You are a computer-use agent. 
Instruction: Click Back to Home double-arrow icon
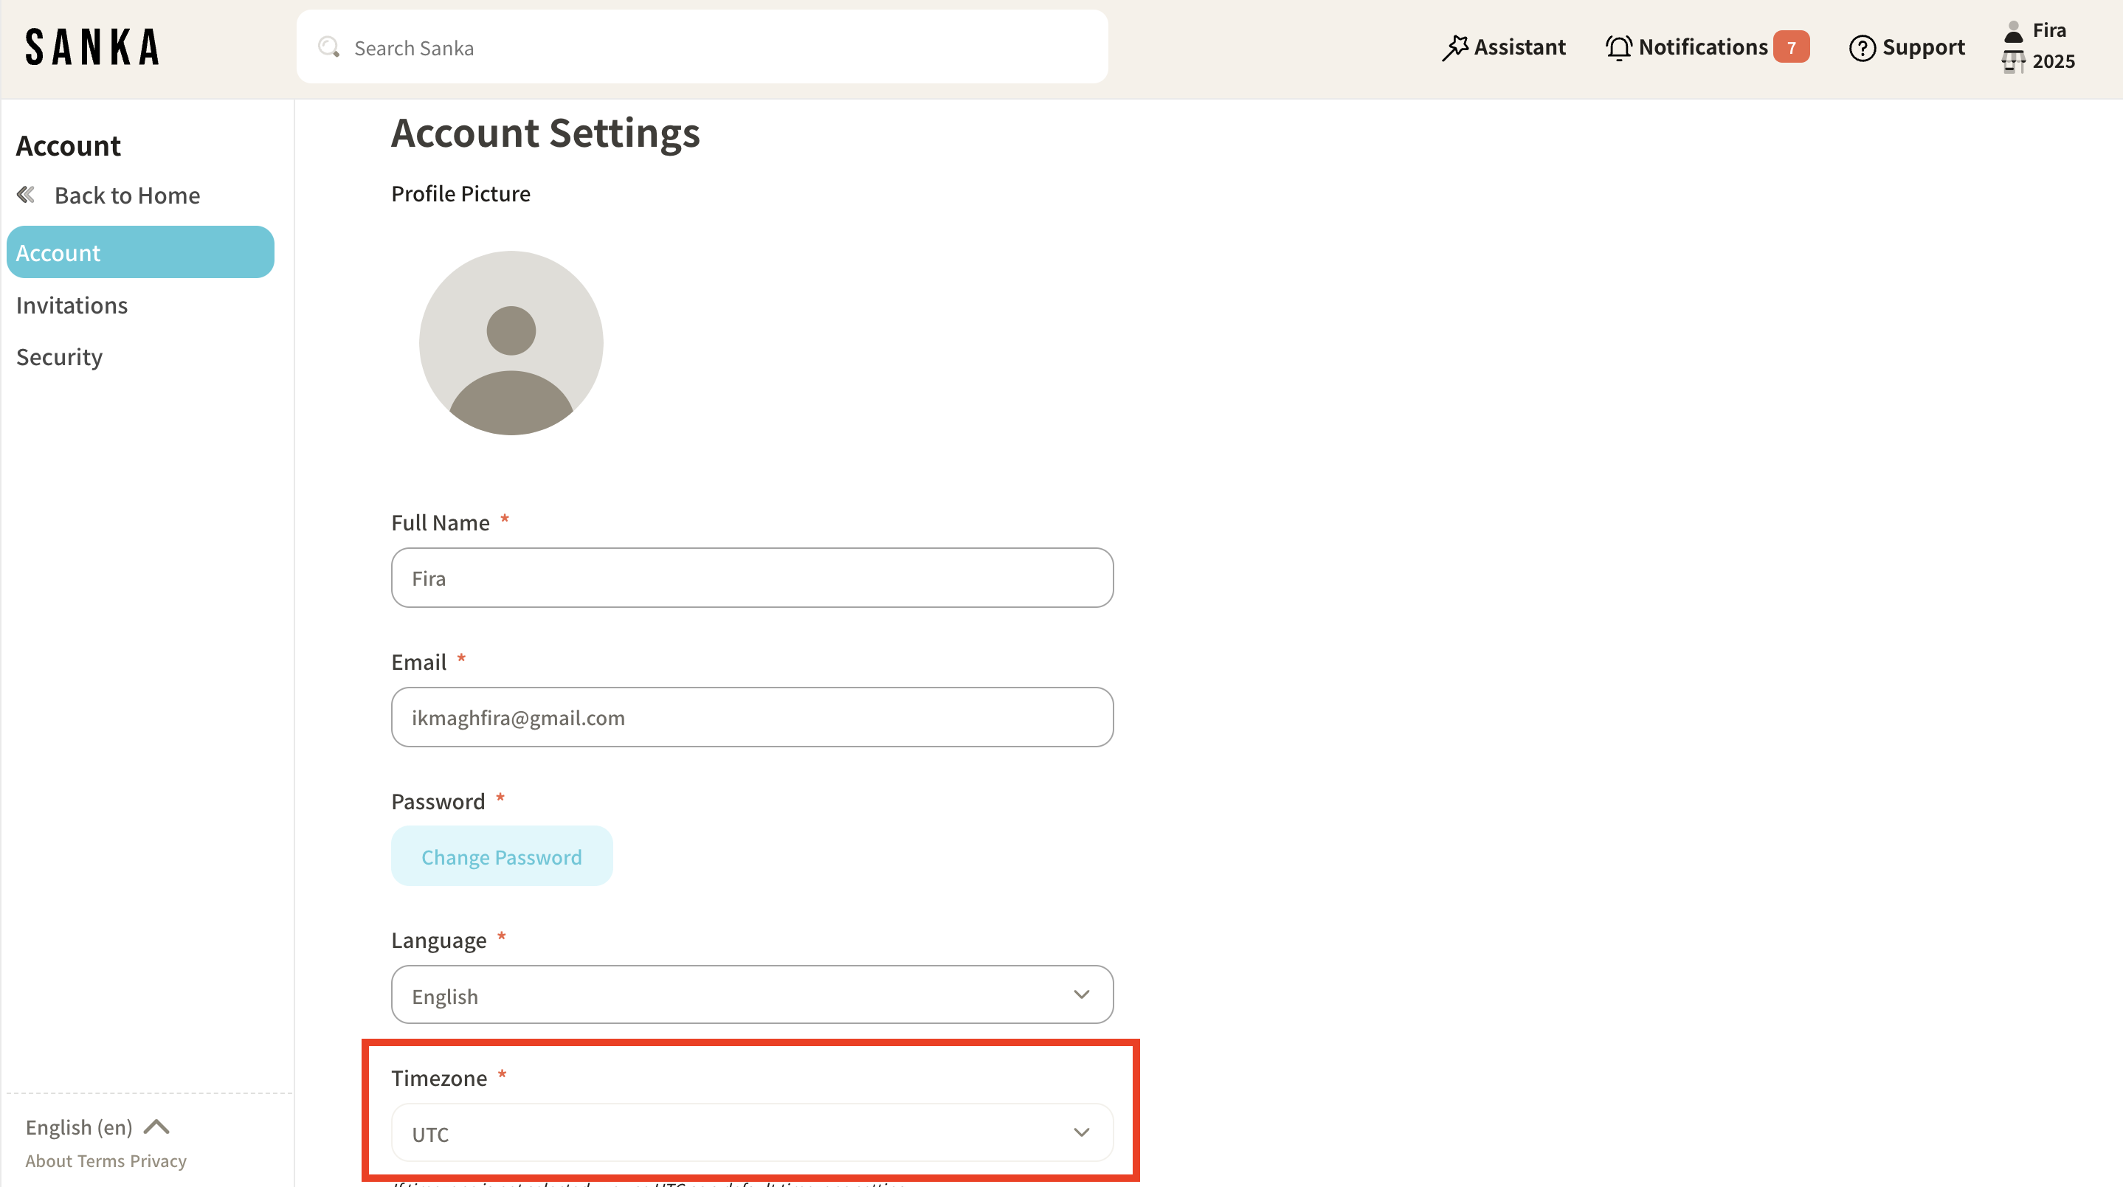pyautogui.click(x=27, y=195)
